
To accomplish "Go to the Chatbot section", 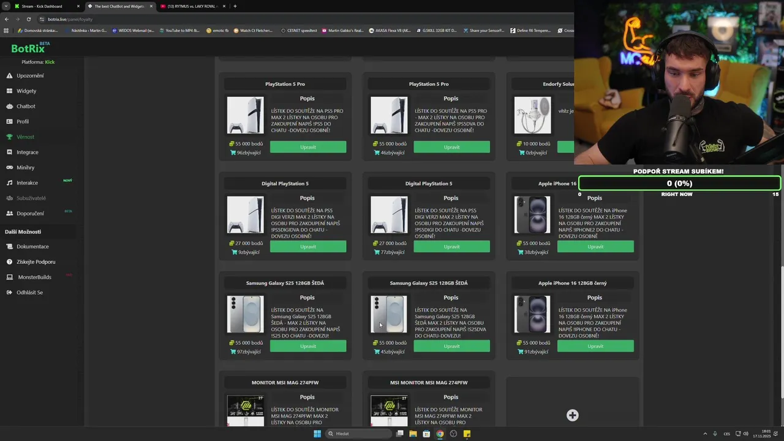I will coord(26,106).
